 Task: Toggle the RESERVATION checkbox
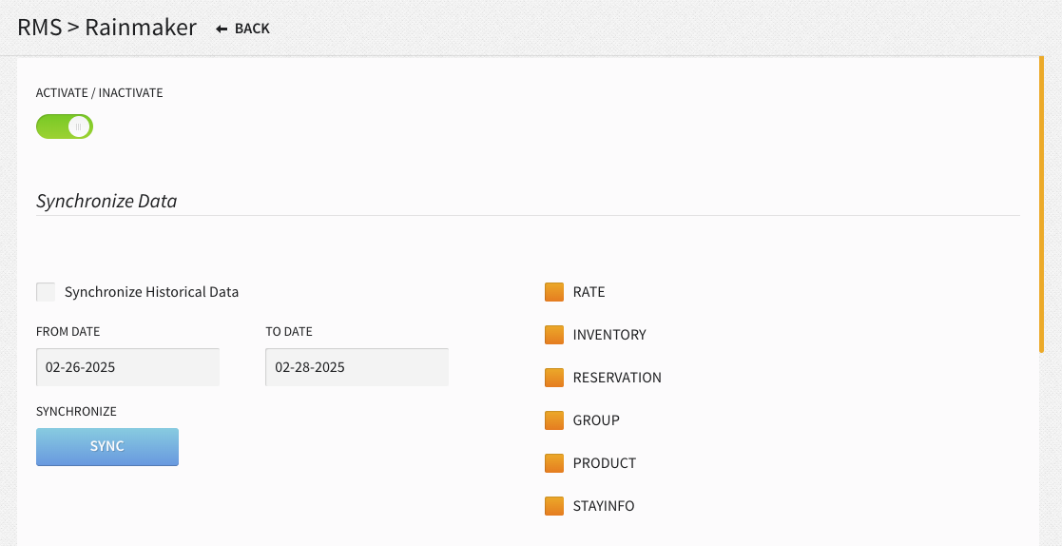[x=554, y=378]
